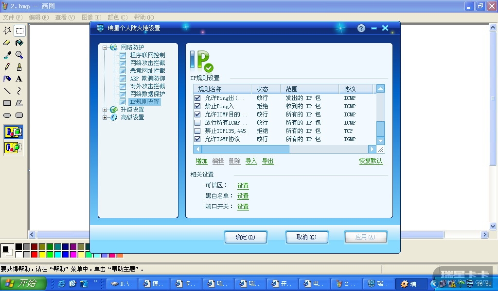Click the 取消(C) button
Screen dimensions: 498x291
point(306,237)
